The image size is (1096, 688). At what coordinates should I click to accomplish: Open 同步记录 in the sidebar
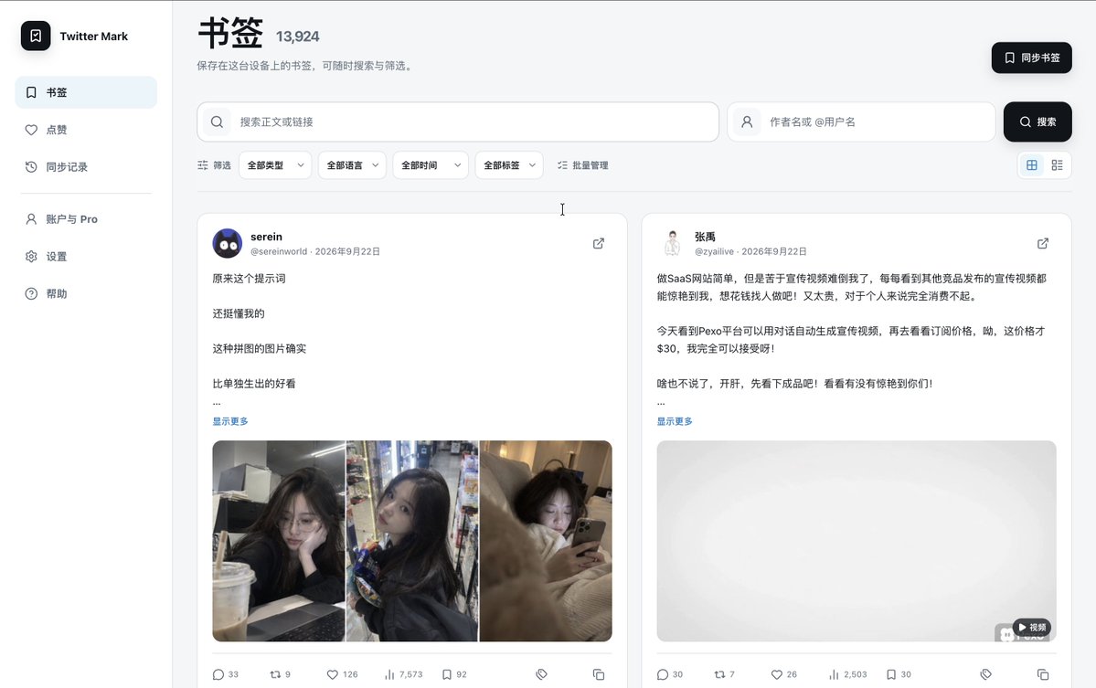pos(86,167)
